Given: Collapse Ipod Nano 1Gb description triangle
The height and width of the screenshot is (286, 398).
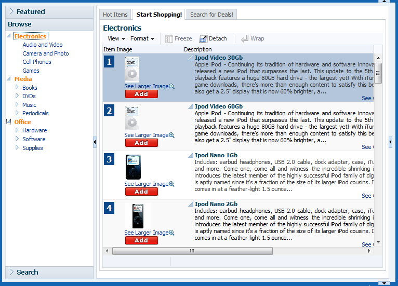Looking at the screenshot, I should point(191,155).
